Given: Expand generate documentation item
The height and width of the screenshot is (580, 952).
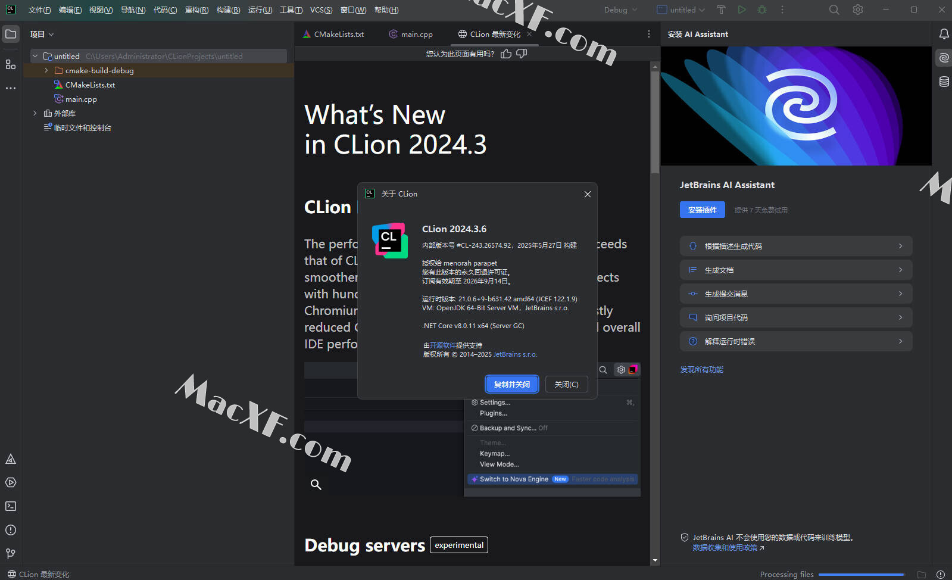Looking at the screenshot, I should pyautogui.click(x=796, y=270).
